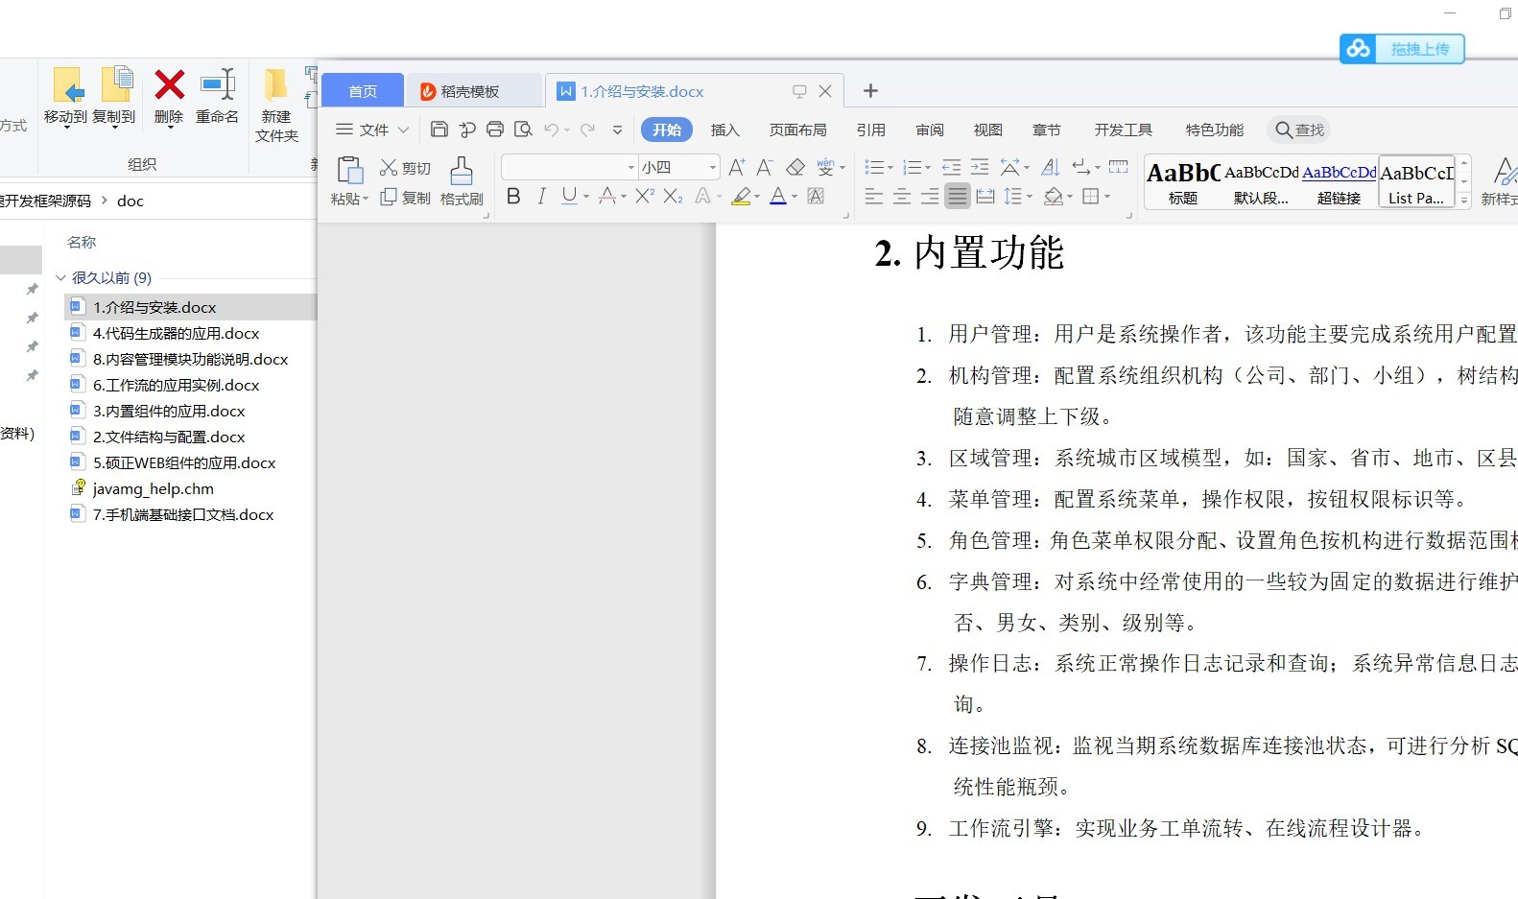1518x899 pixels.
Task: Expand the 文件 menu chevron
Action: [403, 130]
